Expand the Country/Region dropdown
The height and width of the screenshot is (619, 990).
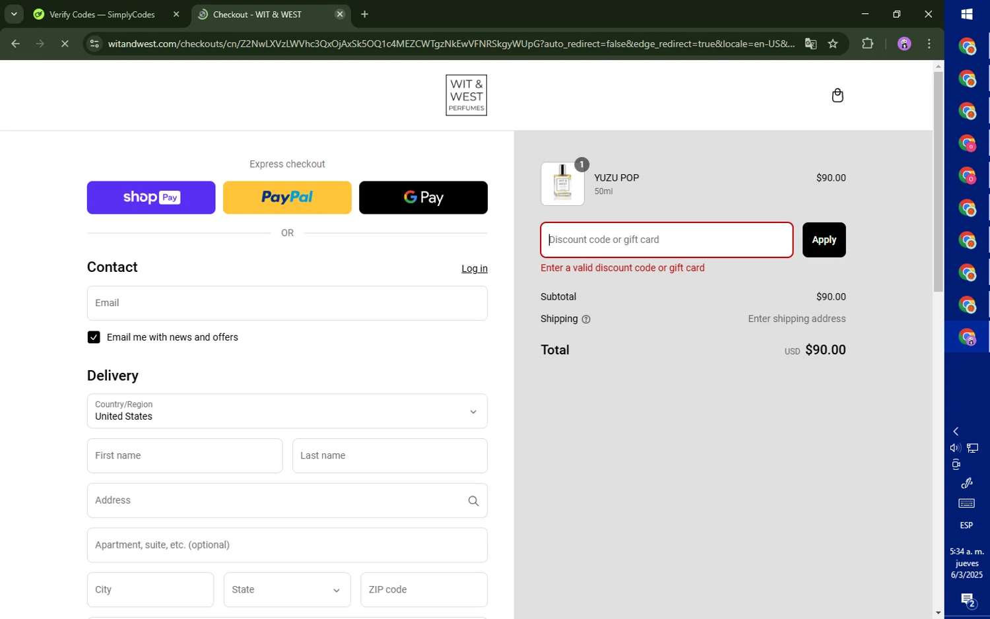(x=287, y=411)
